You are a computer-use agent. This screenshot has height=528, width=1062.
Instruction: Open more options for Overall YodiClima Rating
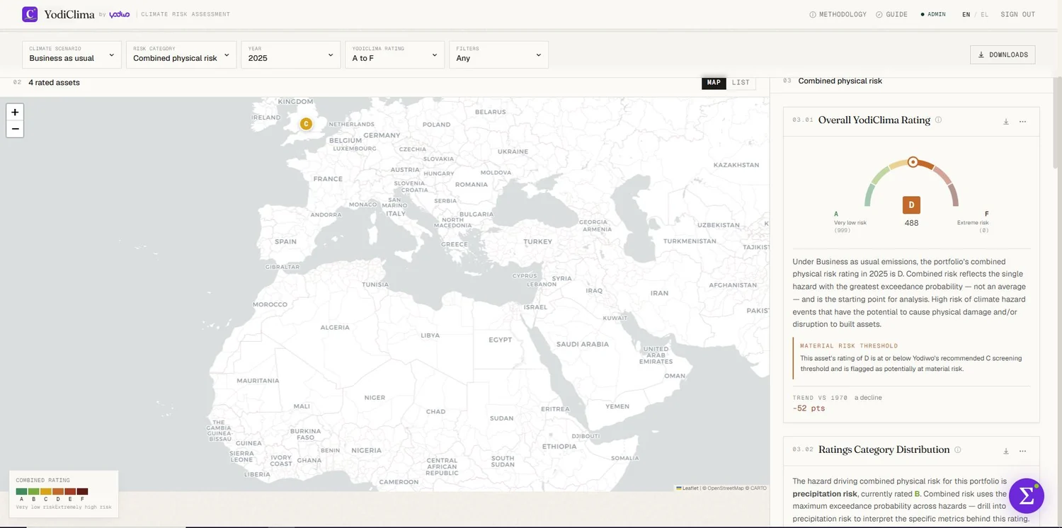click(x=1022, y=122)
